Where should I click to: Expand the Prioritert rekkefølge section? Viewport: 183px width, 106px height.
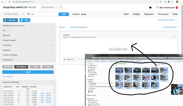coord(28,55)
